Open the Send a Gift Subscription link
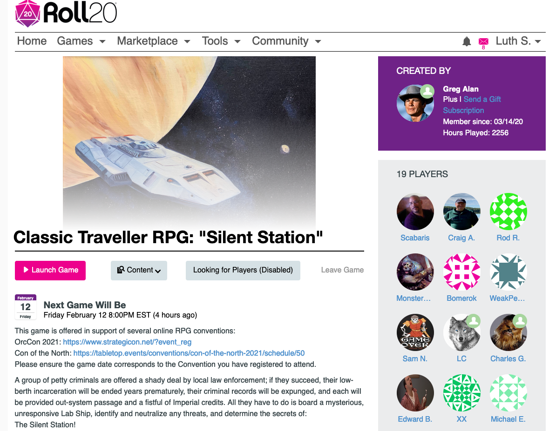Screen dimensions: 549x431 [472, 105]
